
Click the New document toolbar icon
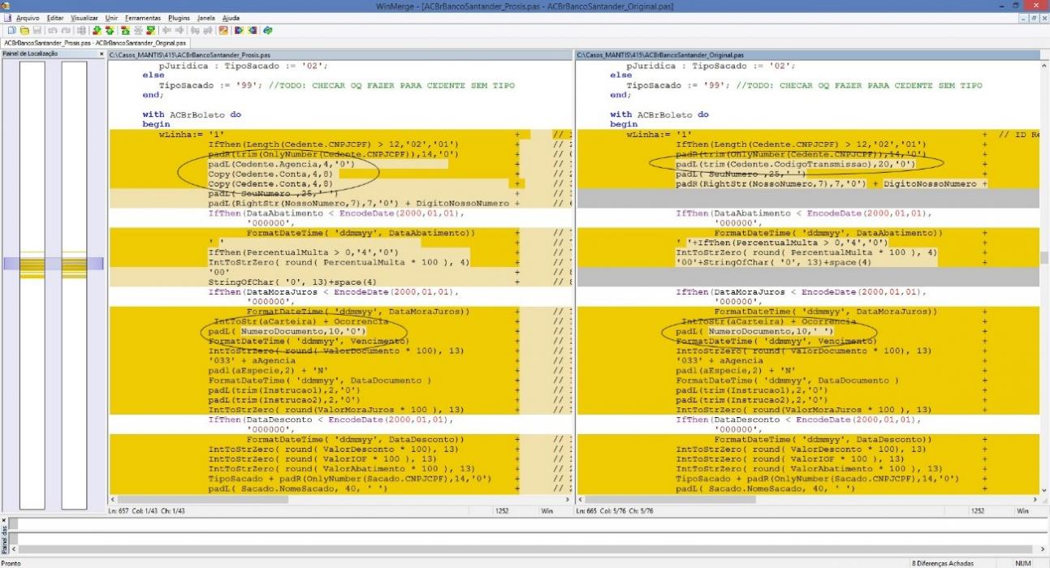pos(12,30)
